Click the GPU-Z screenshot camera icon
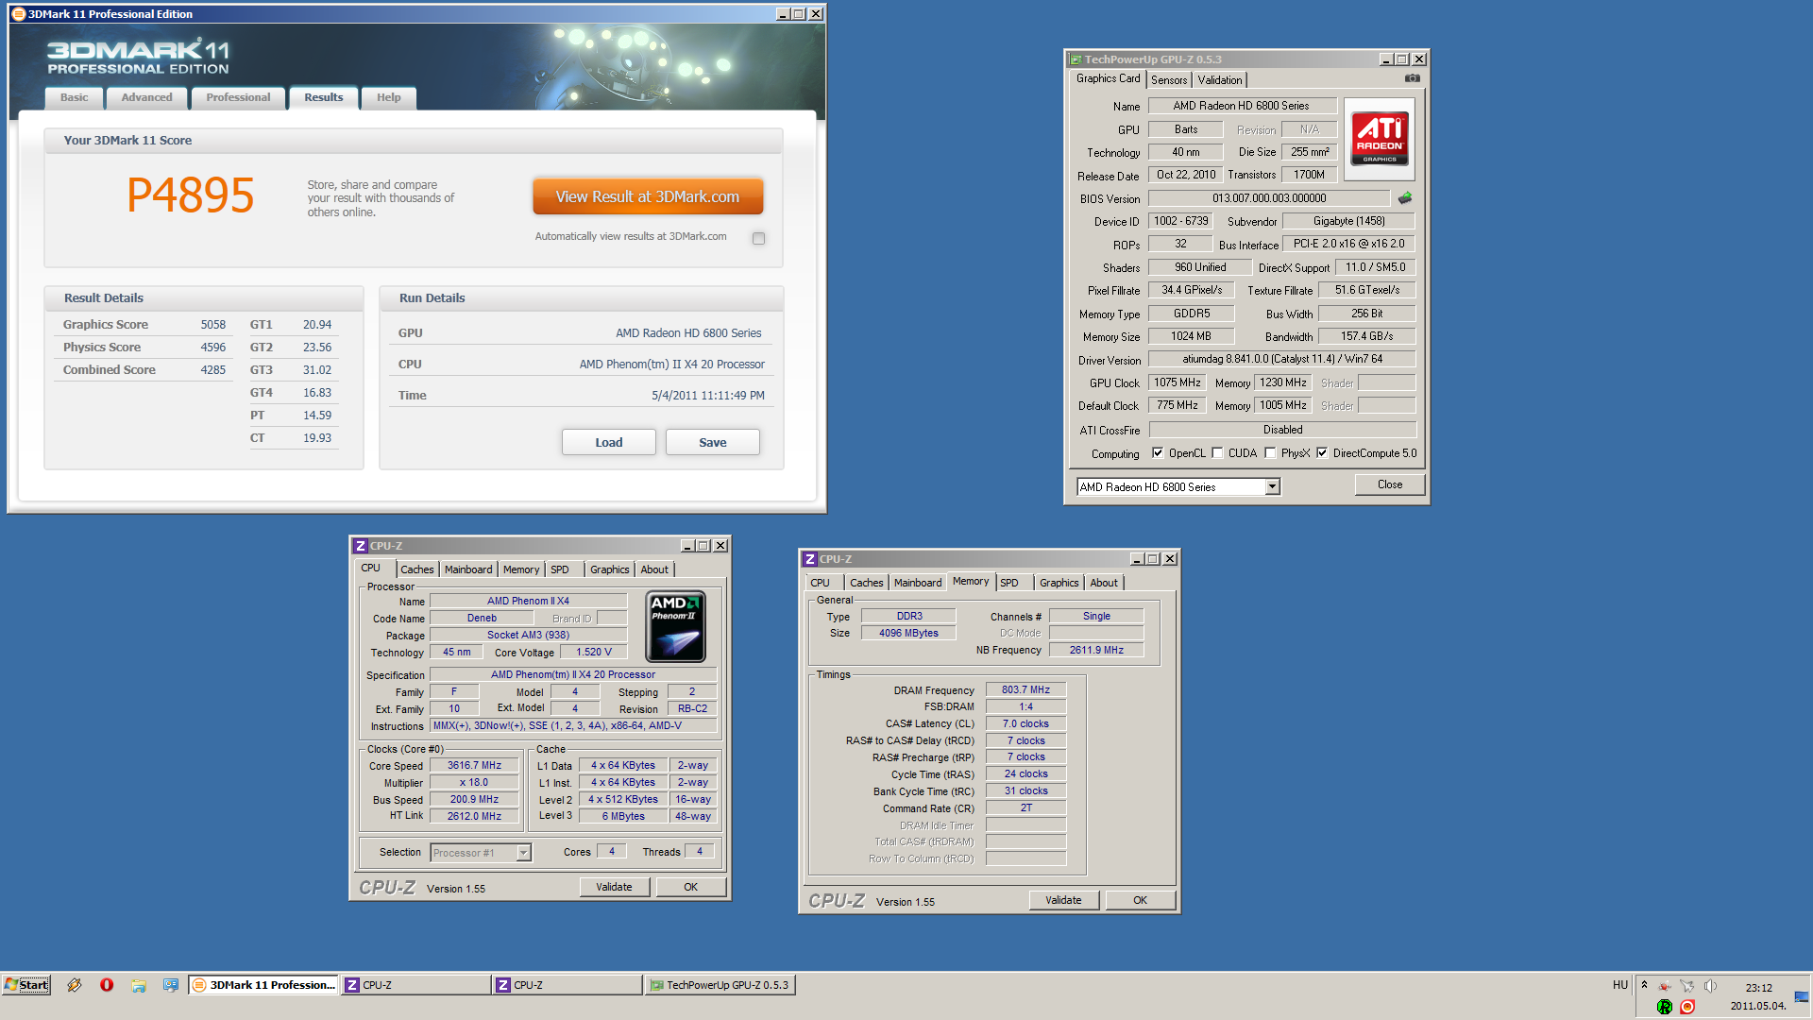 [x=1412, y=78]
